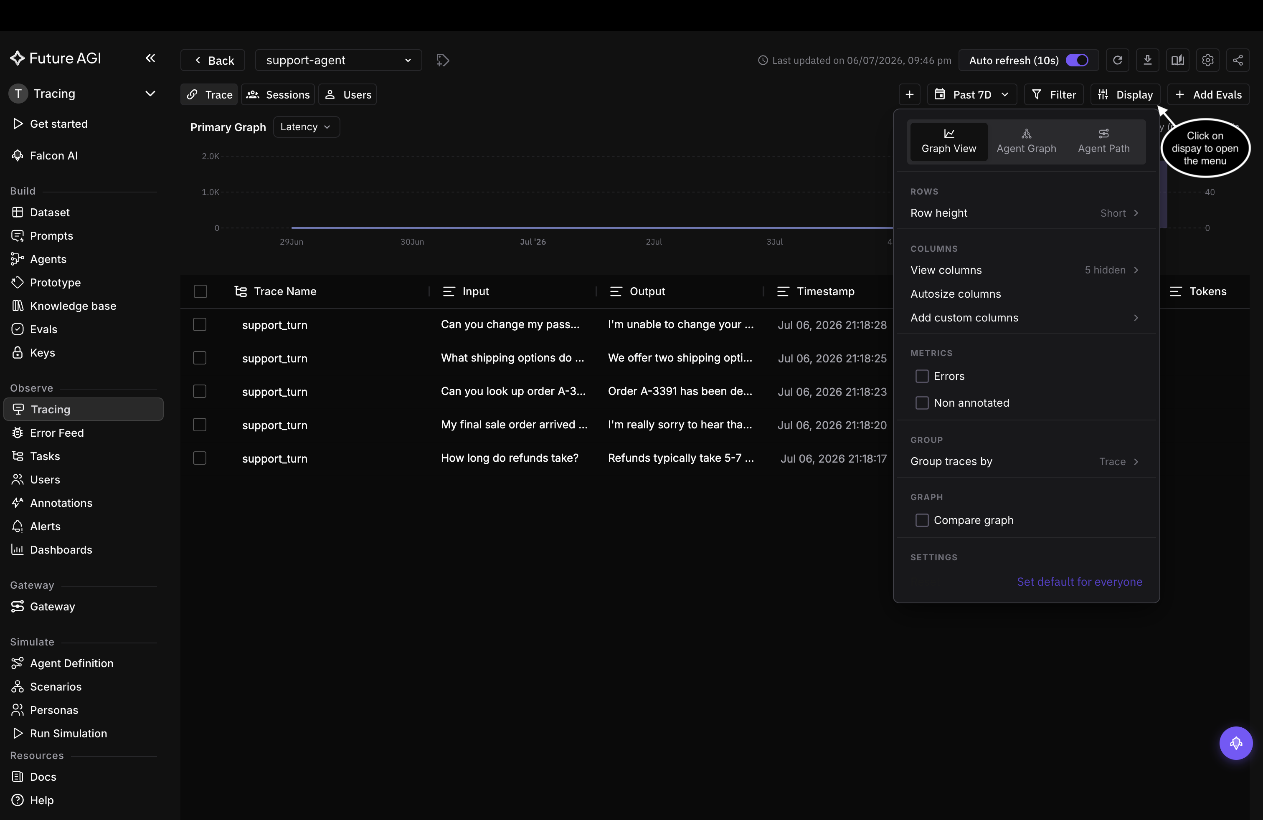Switch to the Sessions tab
The height and width of the screenshot is (820, 1263).
(x=278, y=94)
